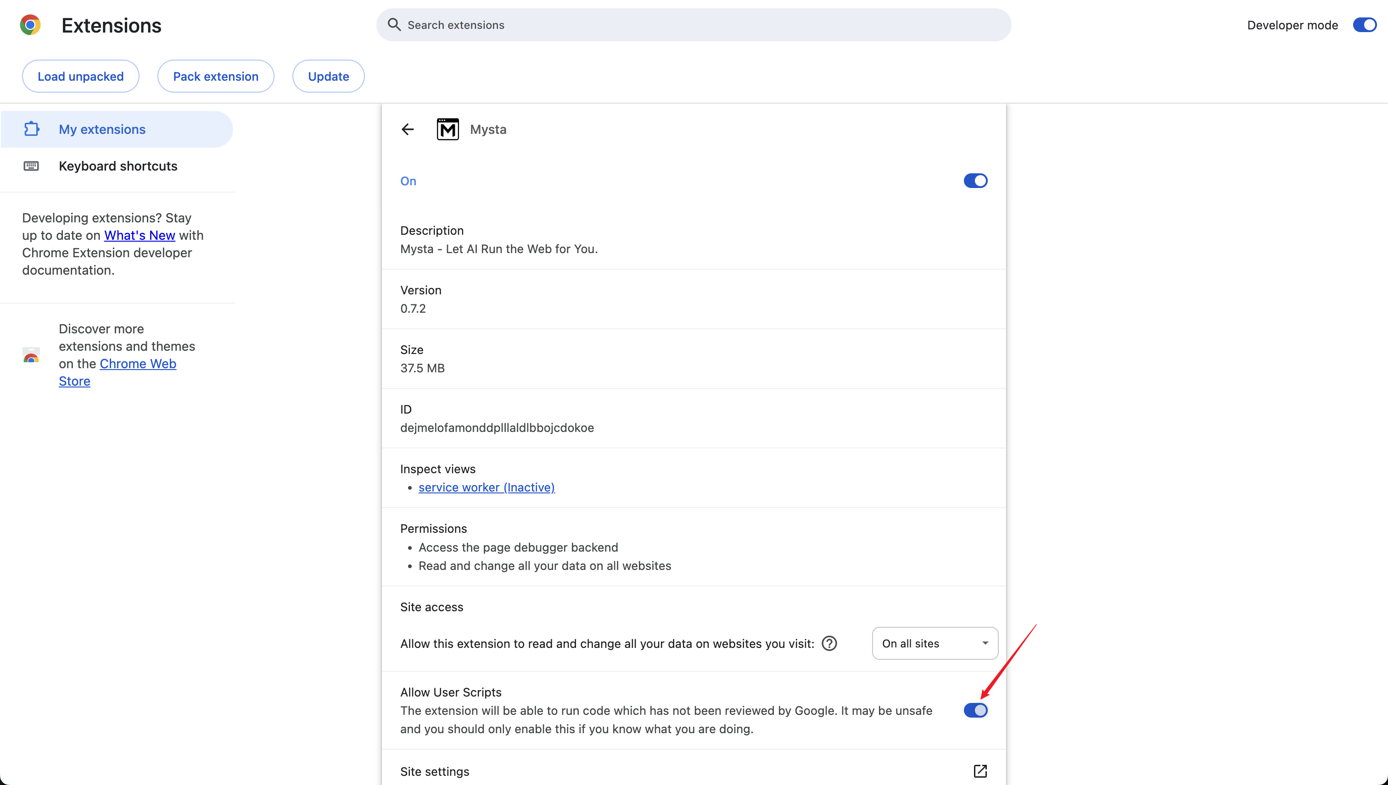Disable the Mysta extension On toggle
Viewport: 1388px width, 785px height.
975,181
